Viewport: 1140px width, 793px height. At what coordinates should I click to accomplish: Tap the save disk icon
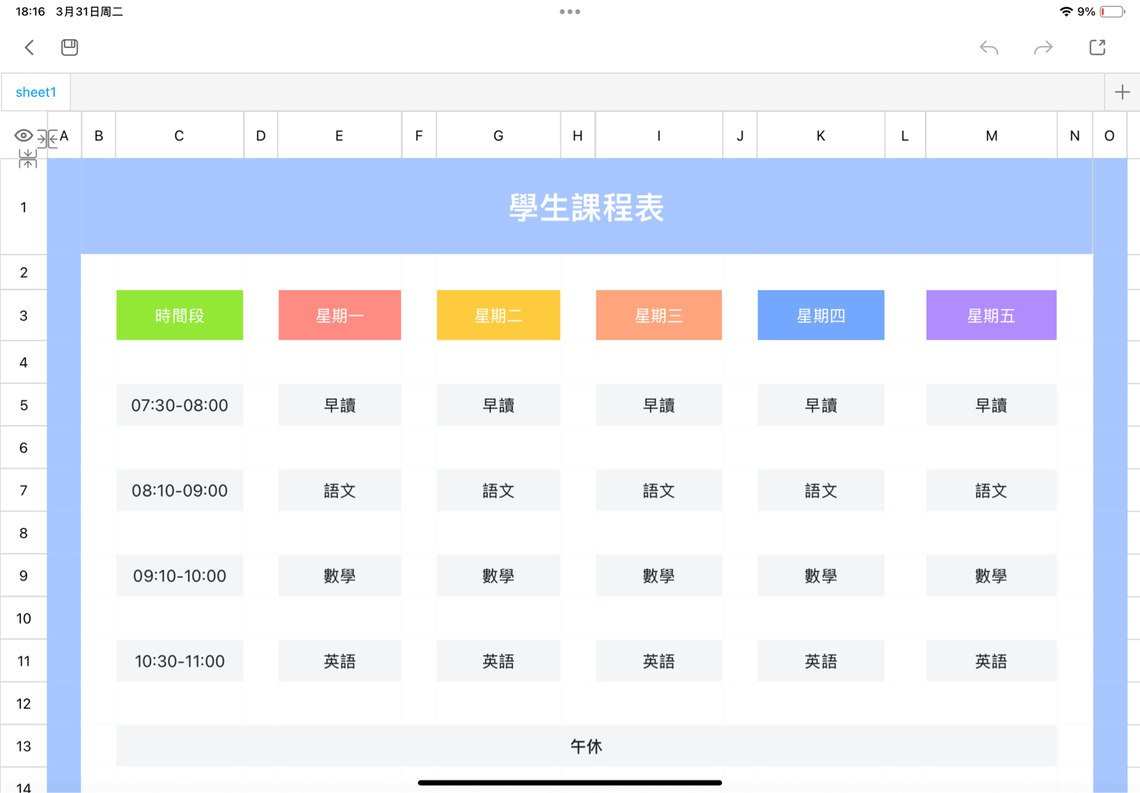click(x=70, y=47)
